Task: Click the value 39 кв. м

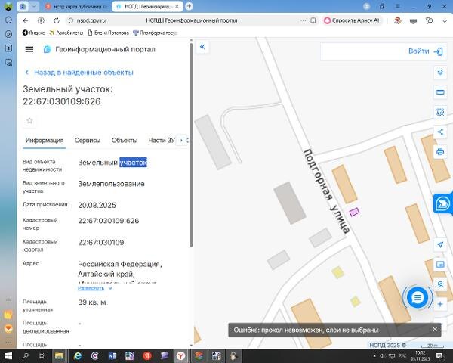Action: 92,302
